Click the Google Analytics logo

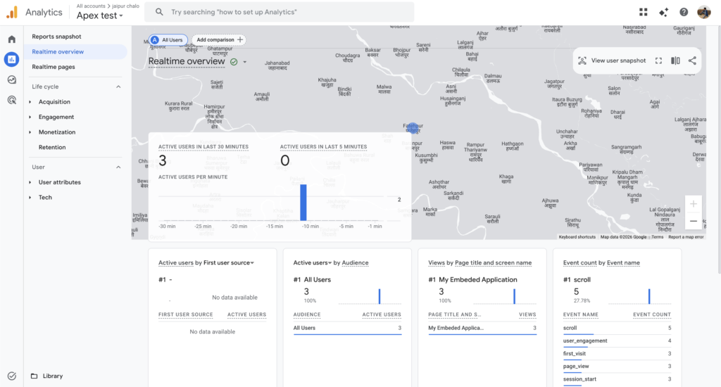[x=13, y=13]
